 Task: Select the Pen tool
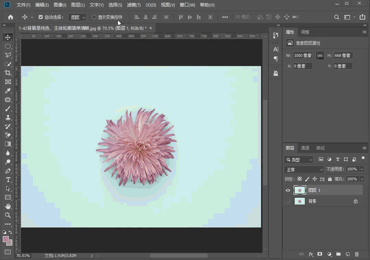[8, 171]
